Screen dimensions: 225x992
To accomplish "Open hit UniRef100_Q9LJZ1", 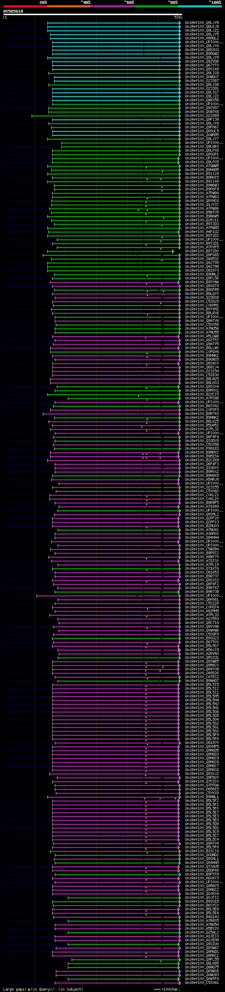I will tap(201, 30).
